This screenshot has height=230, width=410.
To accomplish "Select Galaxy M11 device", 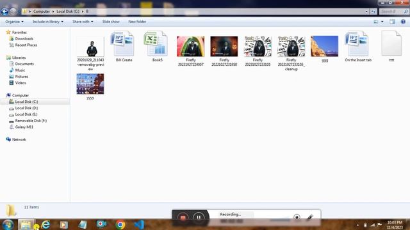I will click(24, 127).
